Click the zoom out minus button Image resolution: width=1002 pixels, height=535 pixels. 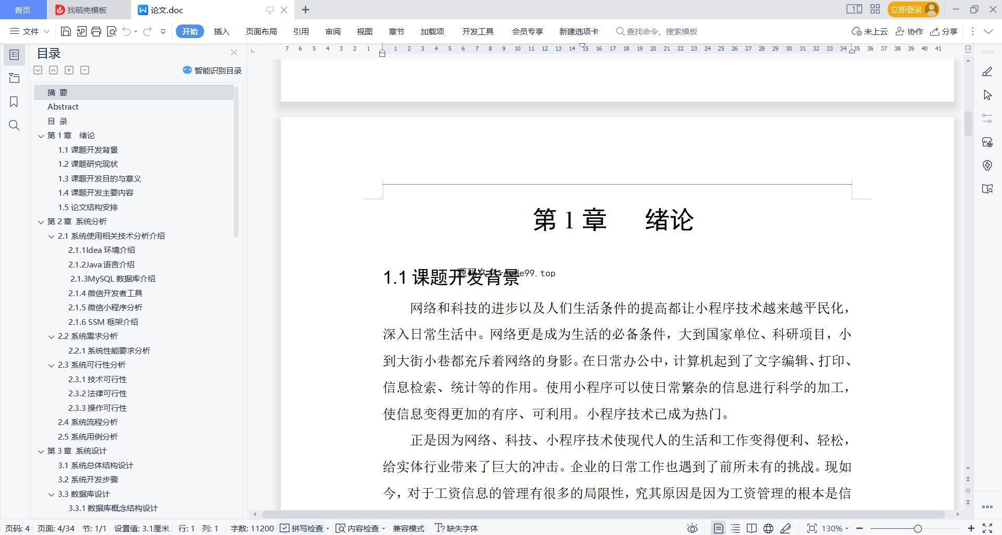click(x=859, y=528)
